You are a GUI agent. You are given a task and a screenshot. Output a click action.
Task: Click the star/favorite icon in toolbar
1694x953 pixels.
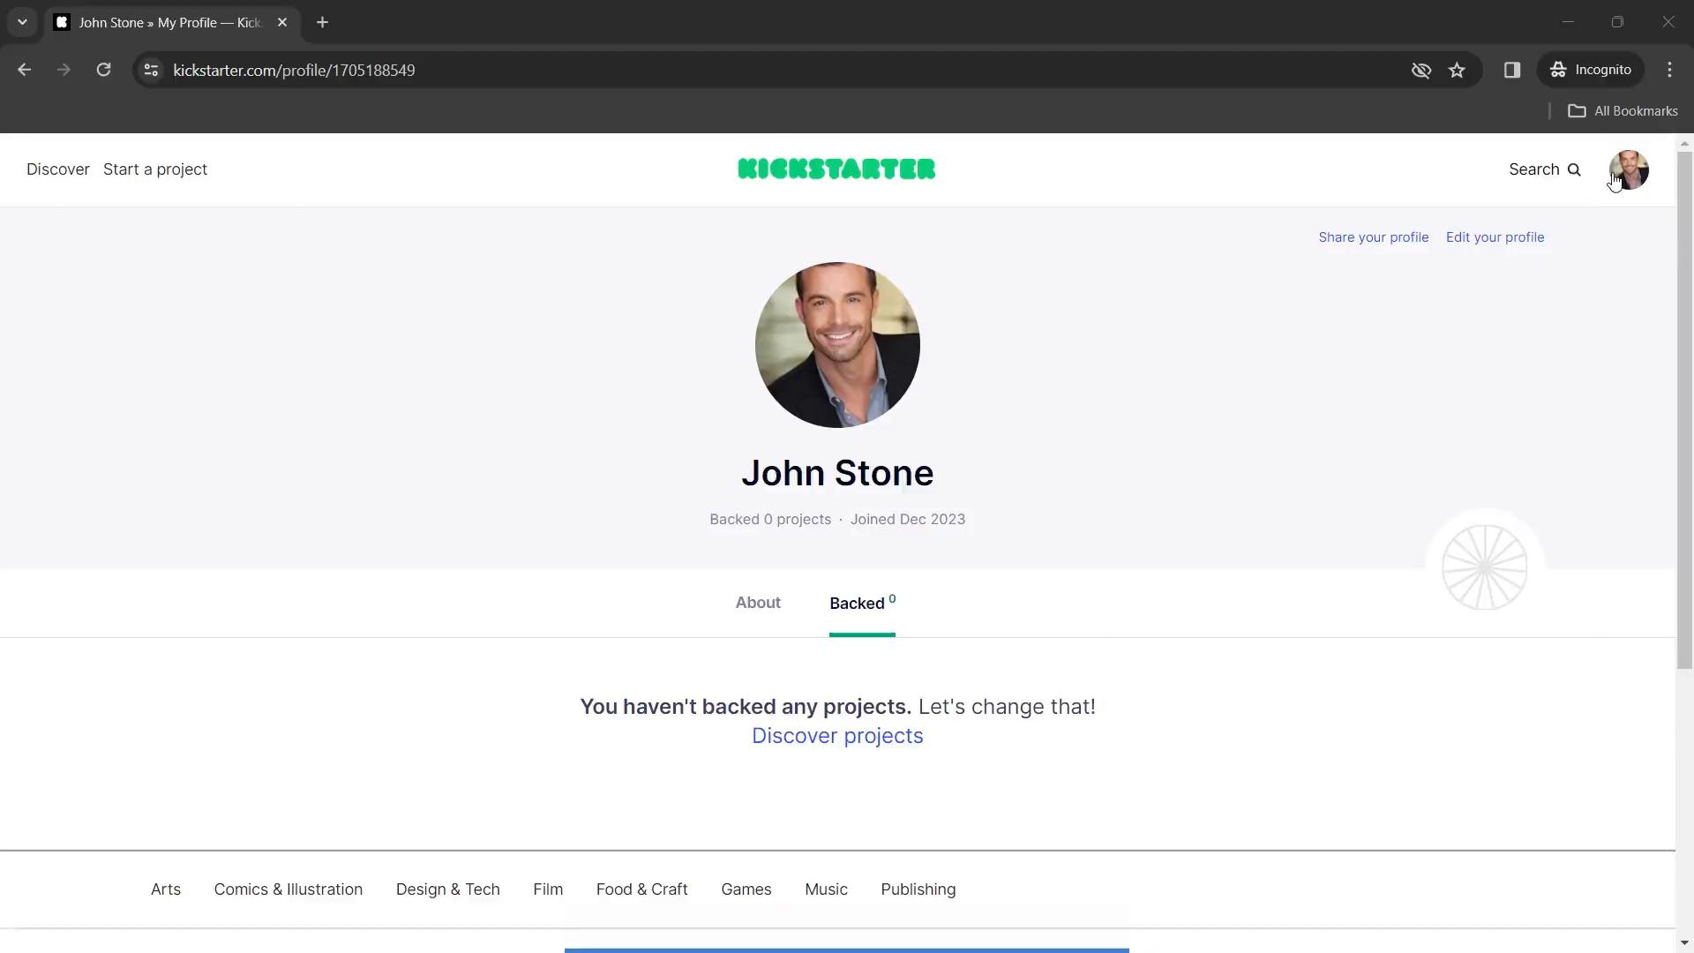pyautogui.click(x=1456, y=70)
